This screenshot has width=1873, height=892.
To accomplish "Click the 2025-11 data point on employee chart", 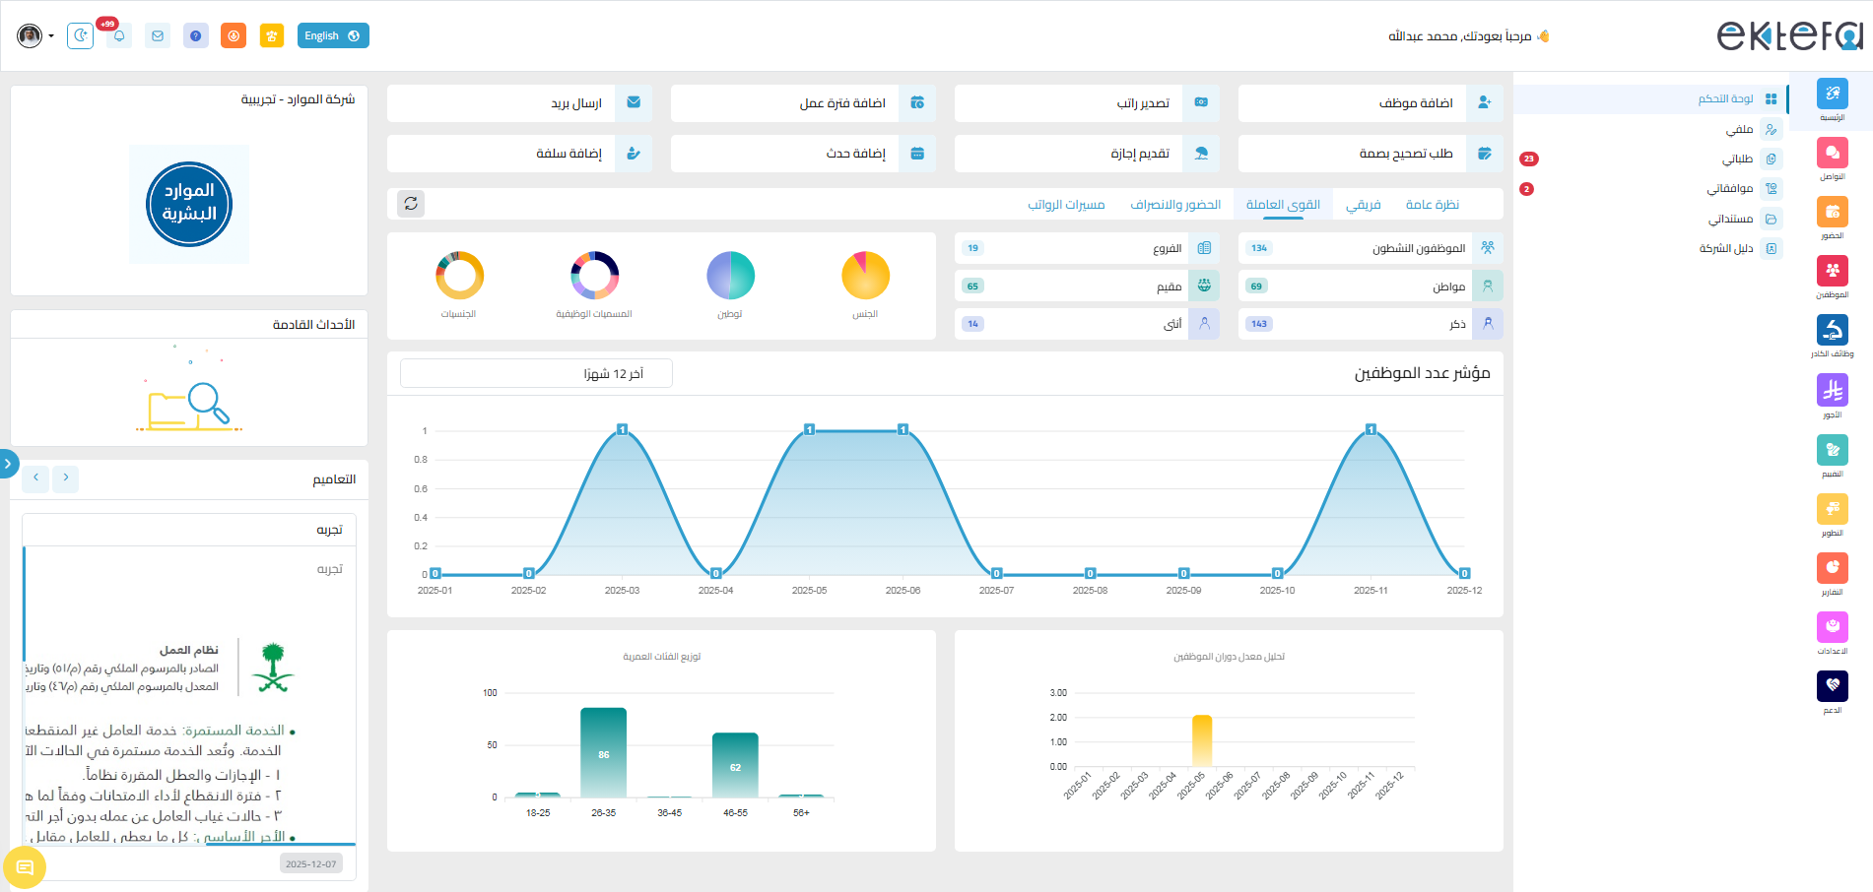I will coord(1371,429).
